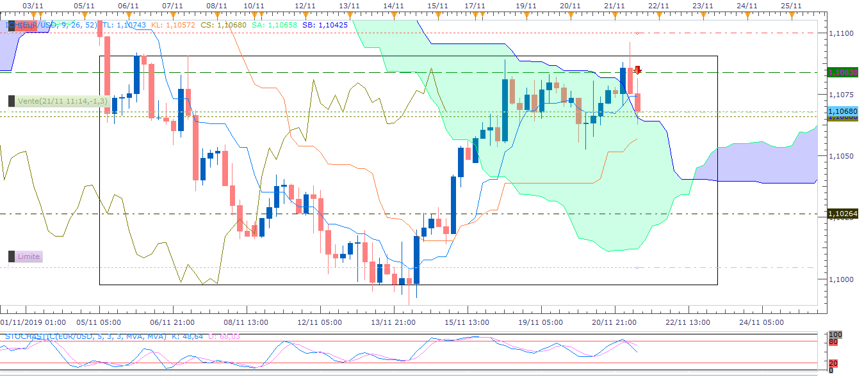The width and height of the screenshot is (864, 376).
Task: Click the stochastic K: 48,64 value
Action: point(187,336)
